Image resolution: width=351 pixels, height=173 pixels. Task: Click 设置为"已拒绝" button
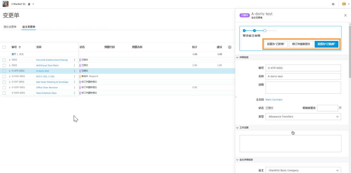coord(276,44)
